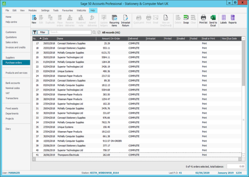Click the Filter button
Image resolution: width=249 pixels, height=177 pixels.
[42, 32]
